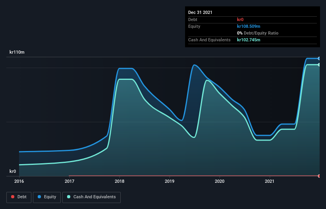Click the kr0 y-axis label
326x209 pixels.
pyautogui.click(x=13, y=171)
